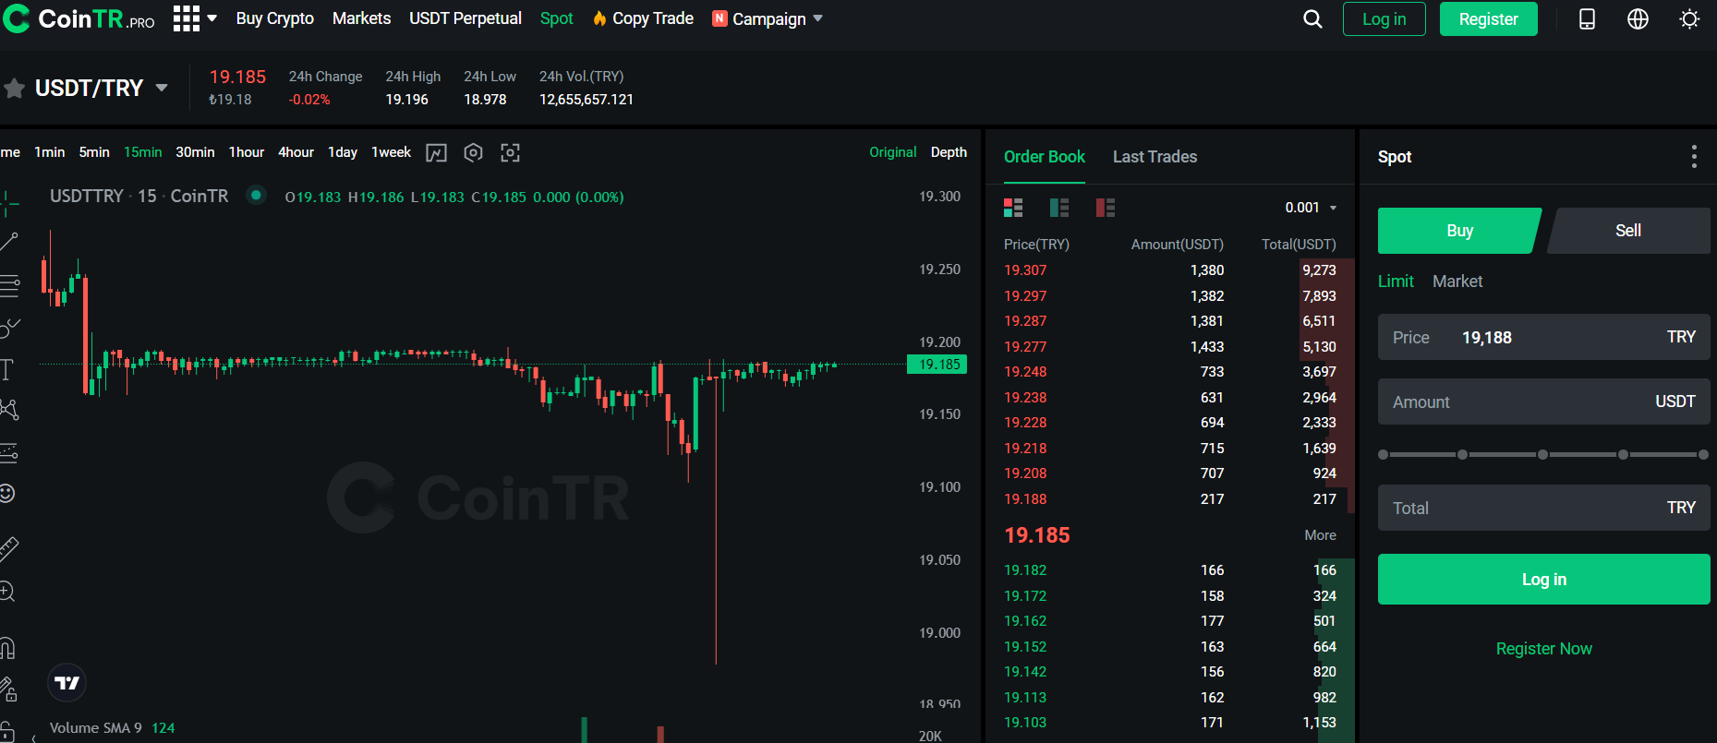Screen dimensions: 1717x743
Task: Expand the apps grid dropdown arrow
Action: coord(212,18)
